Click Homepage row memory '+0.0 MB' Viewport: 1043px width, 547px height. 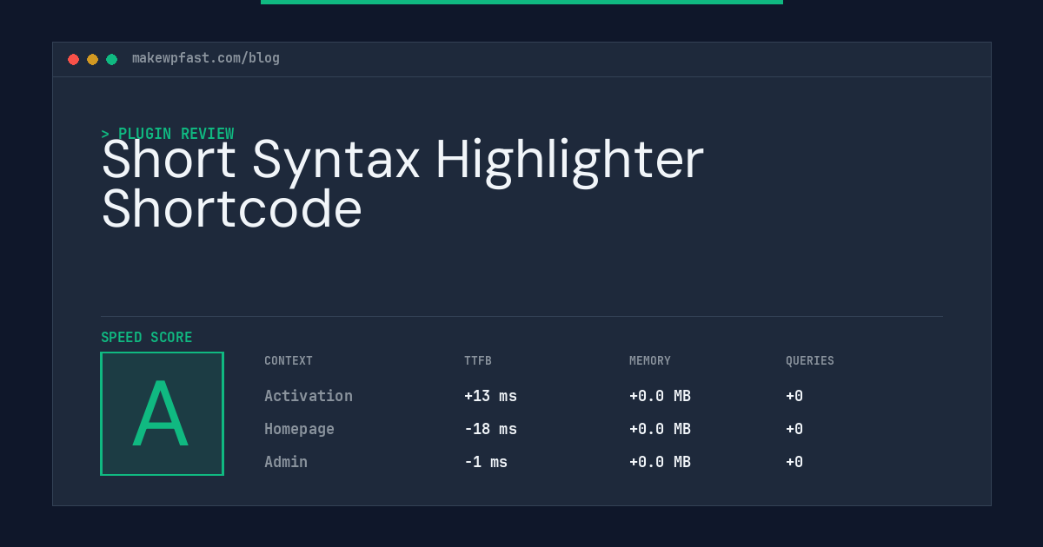[660, 429]
